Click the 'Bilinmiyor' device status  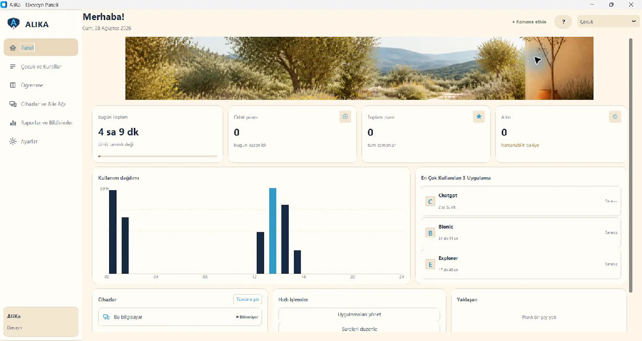[x=247, y=317]
